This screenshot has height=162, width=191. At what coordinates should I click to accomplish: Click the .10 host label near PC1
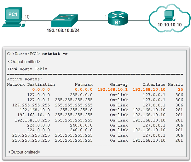[x=26, y=17]
